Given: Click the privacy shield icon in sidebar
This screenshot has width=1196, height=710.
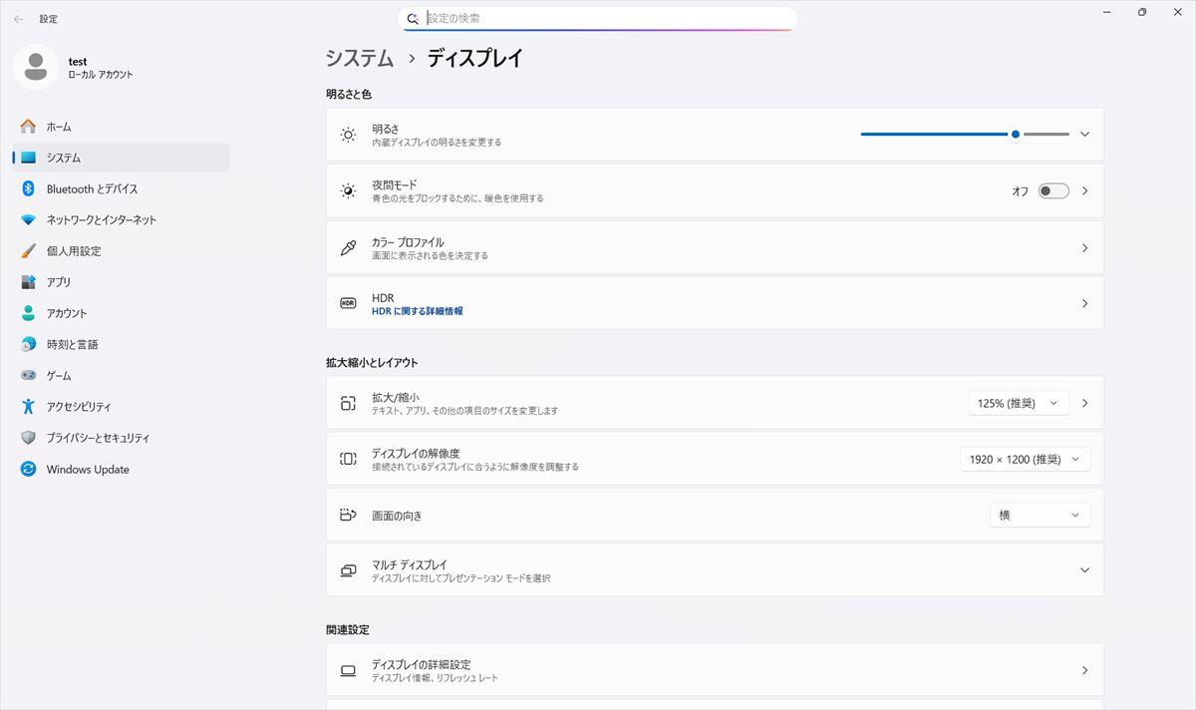Looking at the screenshot, I should [x=28, y=438].
